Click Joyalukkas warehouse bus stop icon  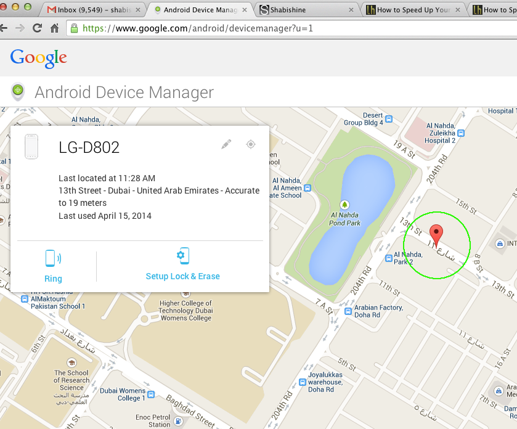(x=303, y=382)
